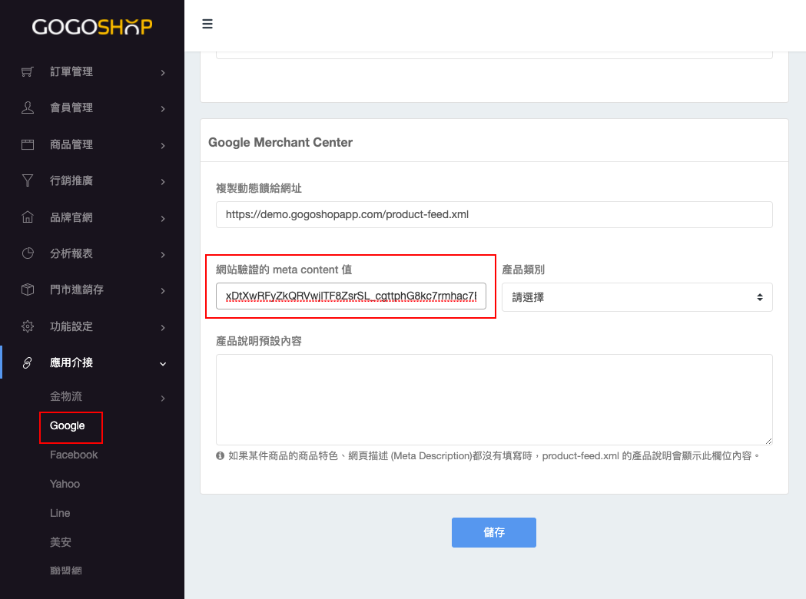Expand the 分析報表 menu chevron
The height and width of the screenshot is (599, 806).
click(163, 255)
